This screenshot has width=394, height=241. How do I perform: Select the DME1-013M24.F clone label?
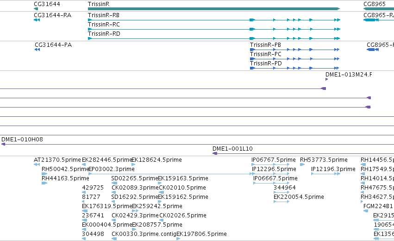point(349,75)
